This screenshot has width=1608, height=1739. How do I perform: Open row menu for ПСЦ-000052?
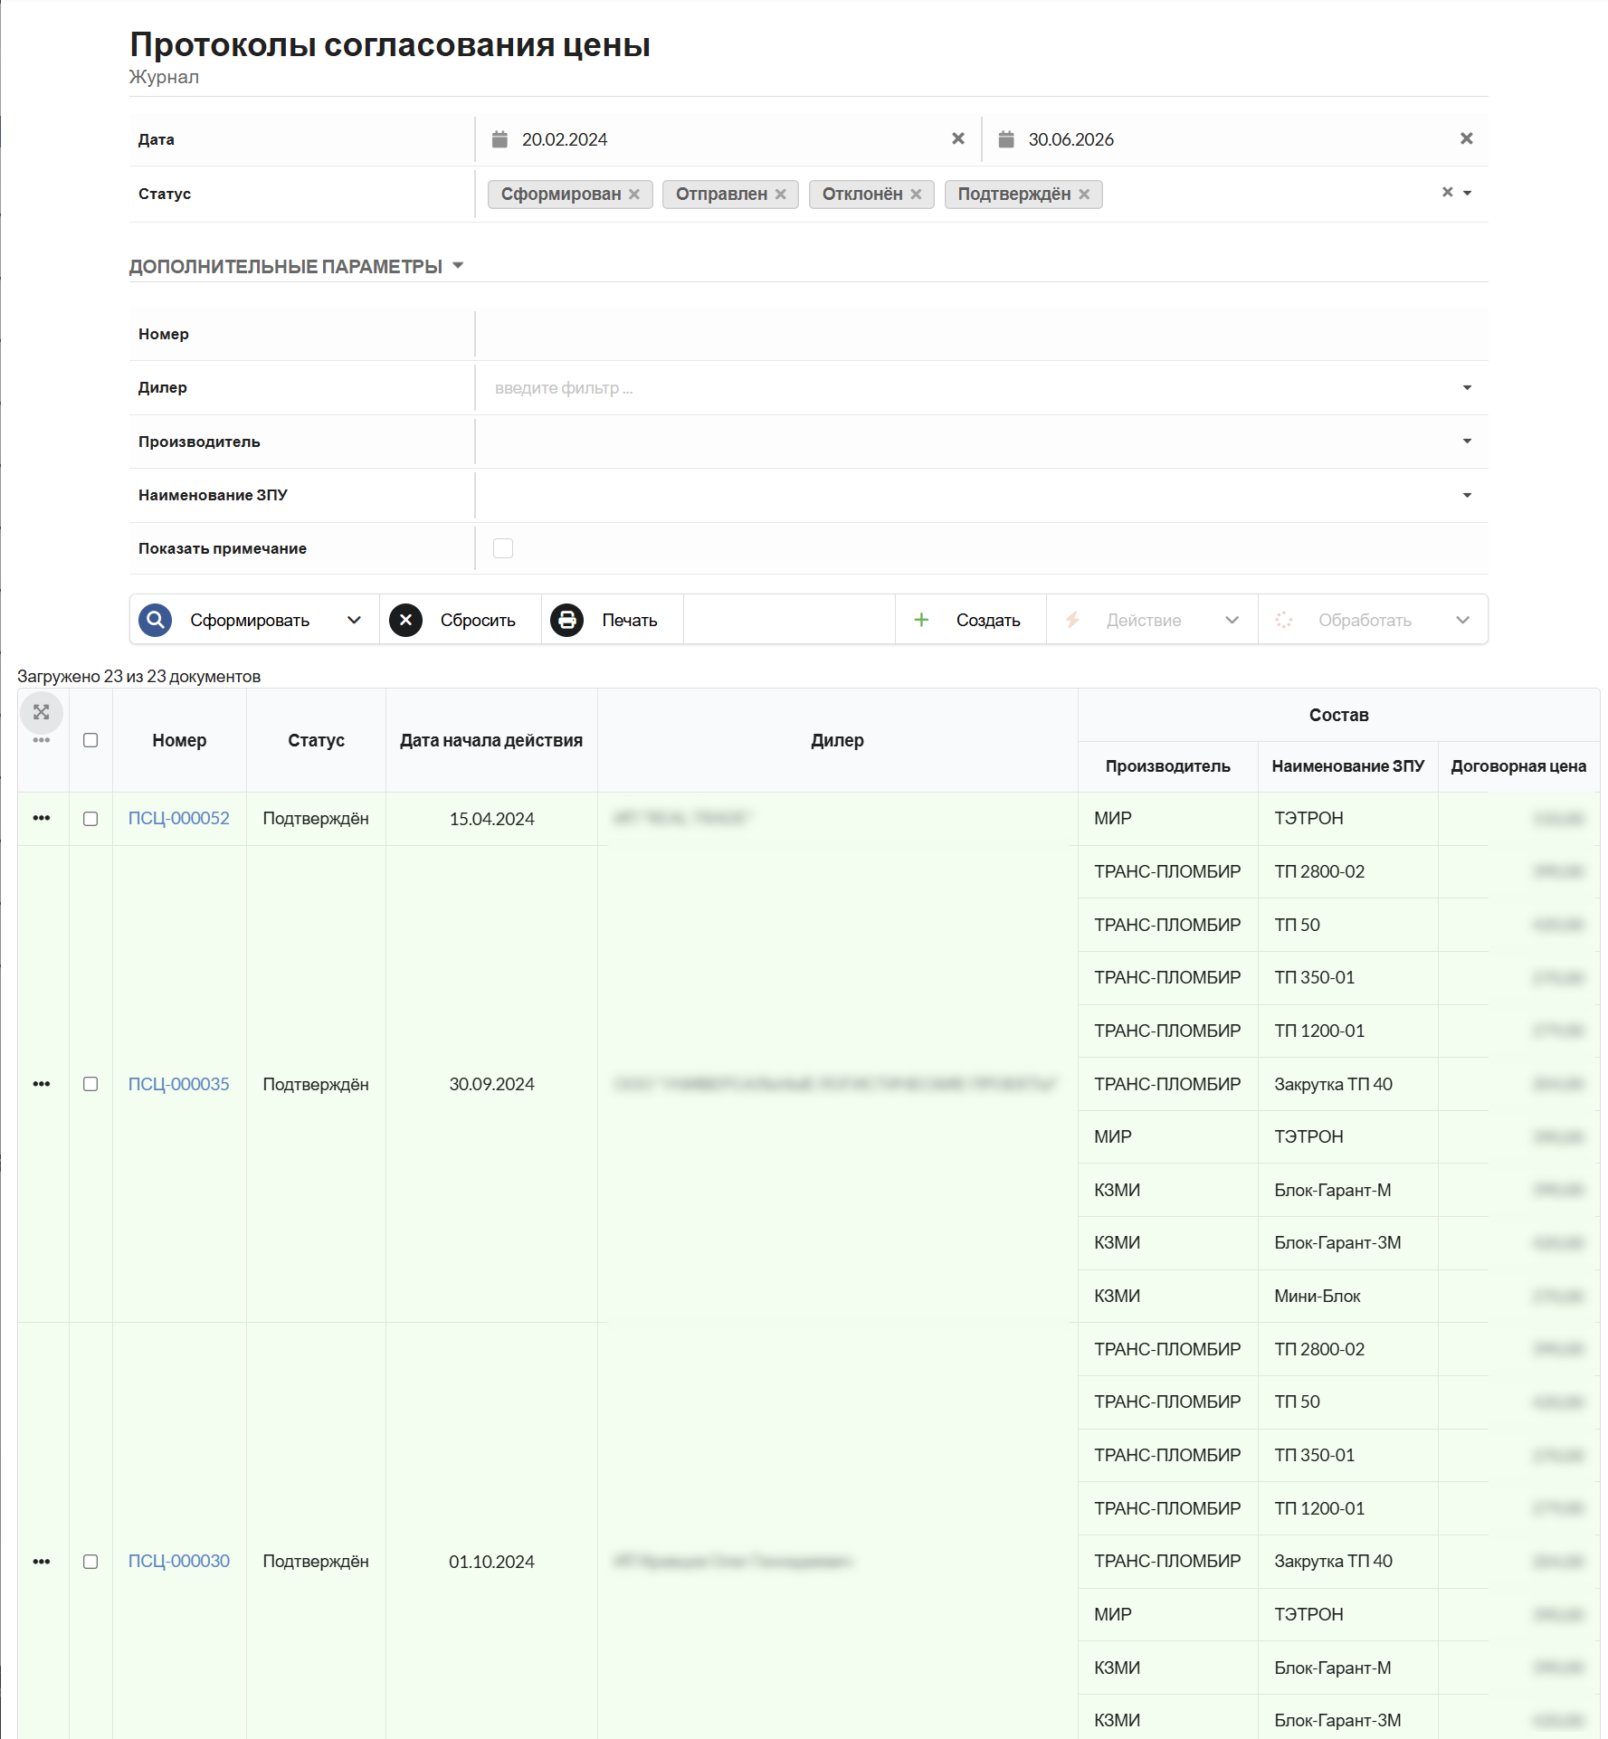coord(42,818)
